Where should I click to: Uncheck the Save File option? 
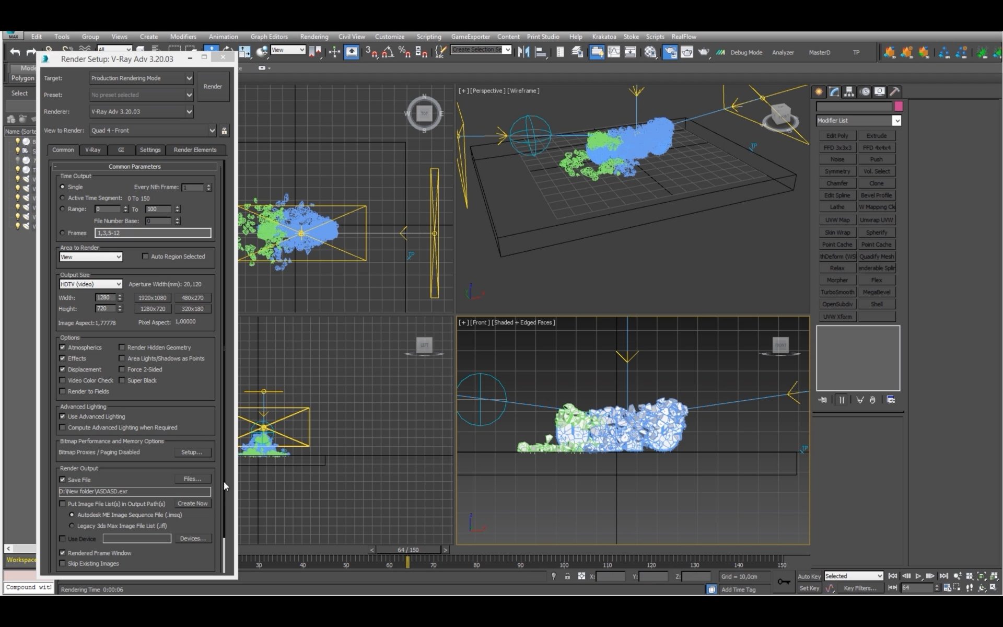click(63, 480)
